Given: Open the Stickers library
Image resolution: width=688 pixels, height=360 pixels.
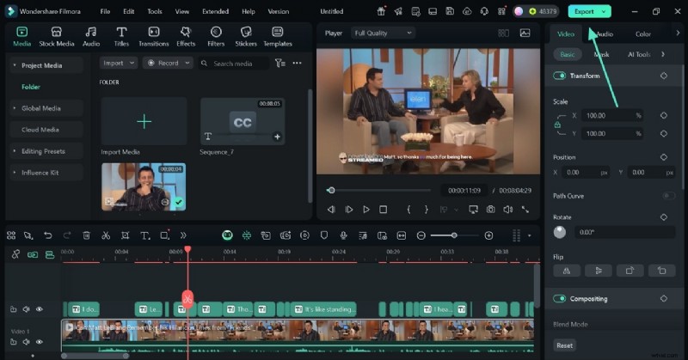Looking at the screenshot, I should tap(246, 36).
